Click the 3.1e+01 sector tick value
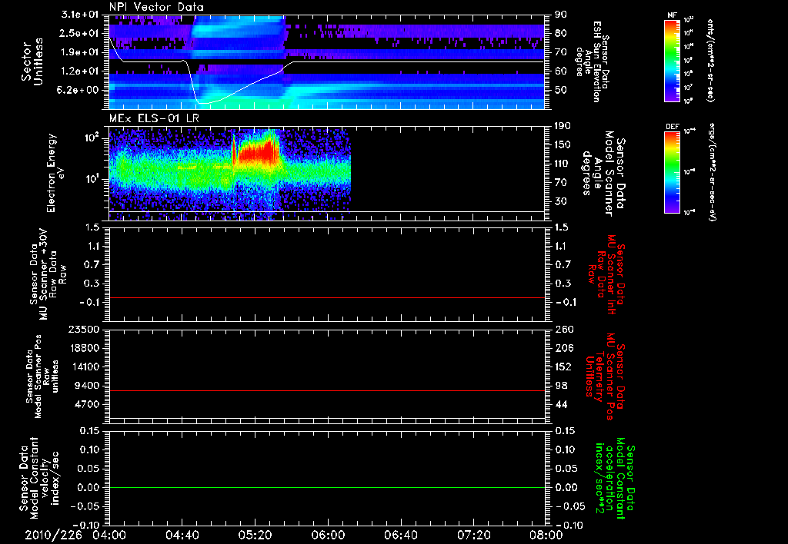This screenshot has width=788, height=544. pos(82,15)
